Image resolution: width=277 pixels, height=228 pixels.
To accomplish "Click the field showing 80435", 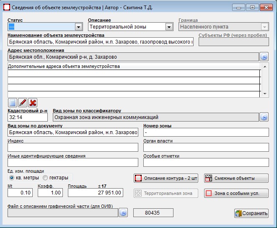I will (153, 213).
